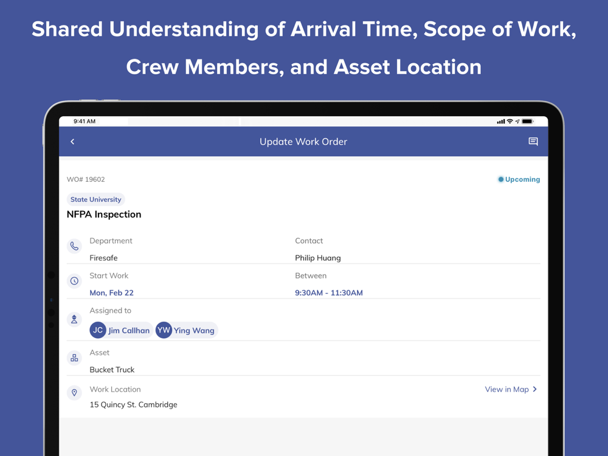Screen dimensions: 608x456
Task: Tap the back arrow in header
Action: pos(72,142)
